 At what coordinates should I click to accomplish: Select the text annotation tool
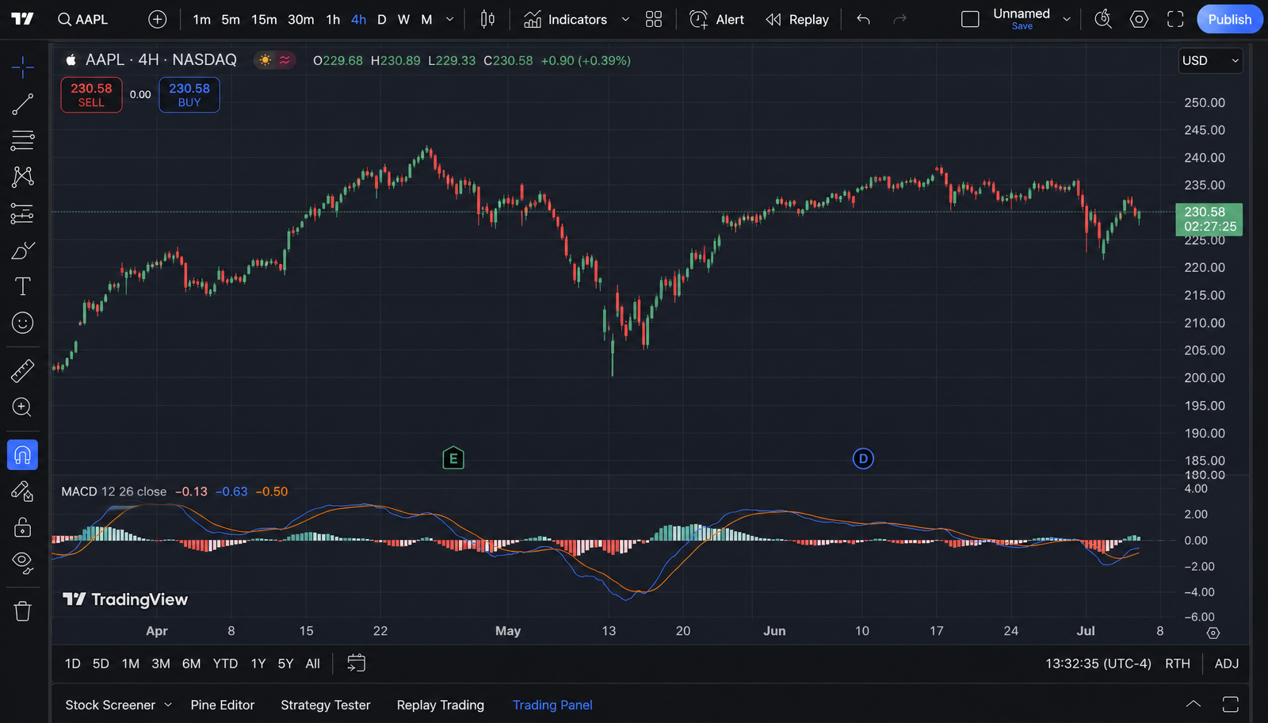click(x=23, y=286)
